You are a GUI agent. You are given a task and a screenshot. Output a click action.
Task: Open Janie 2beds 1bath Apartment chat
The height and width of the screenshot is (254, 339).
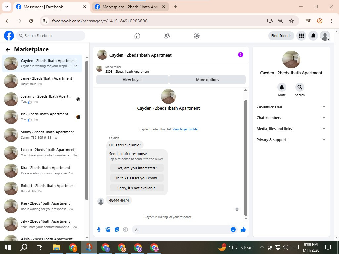tap(42, 81)
